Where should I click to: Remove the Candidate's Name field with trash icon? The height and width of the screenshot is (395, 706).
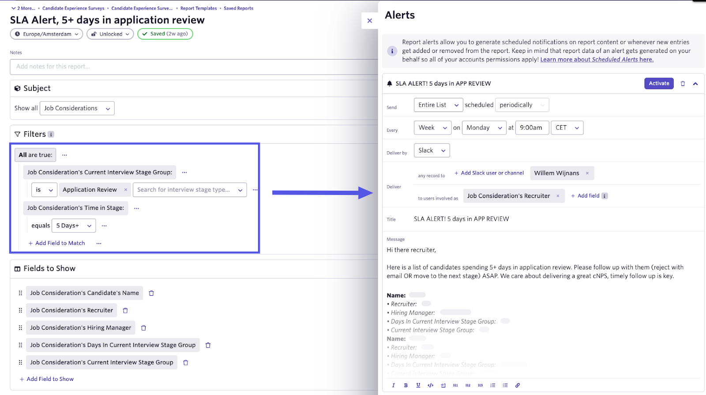click(151, 293)
